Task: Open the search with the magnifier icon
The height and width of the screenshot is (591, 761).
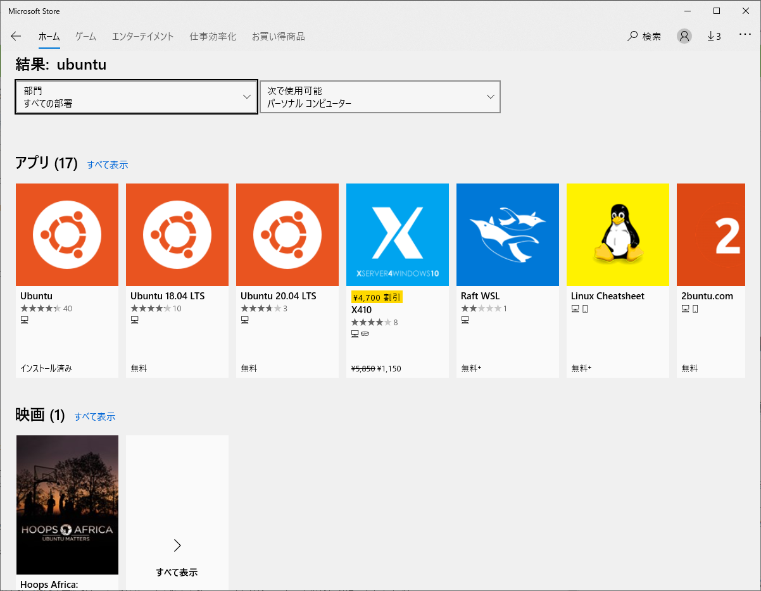Action: click(x=643, y=36)
